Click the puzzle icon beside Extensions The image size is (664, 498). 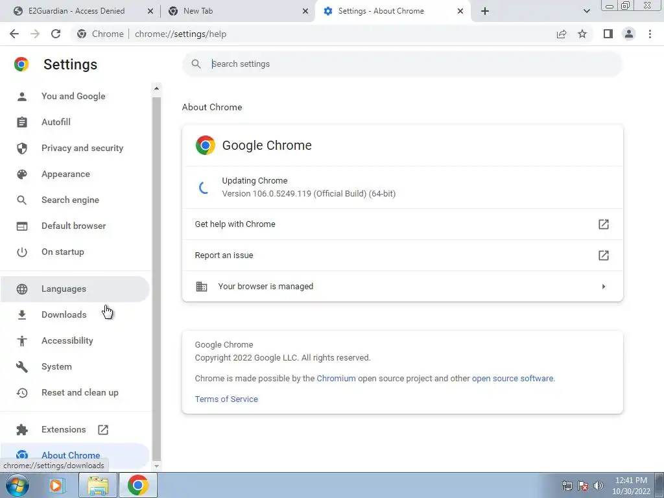click(21, 430)
